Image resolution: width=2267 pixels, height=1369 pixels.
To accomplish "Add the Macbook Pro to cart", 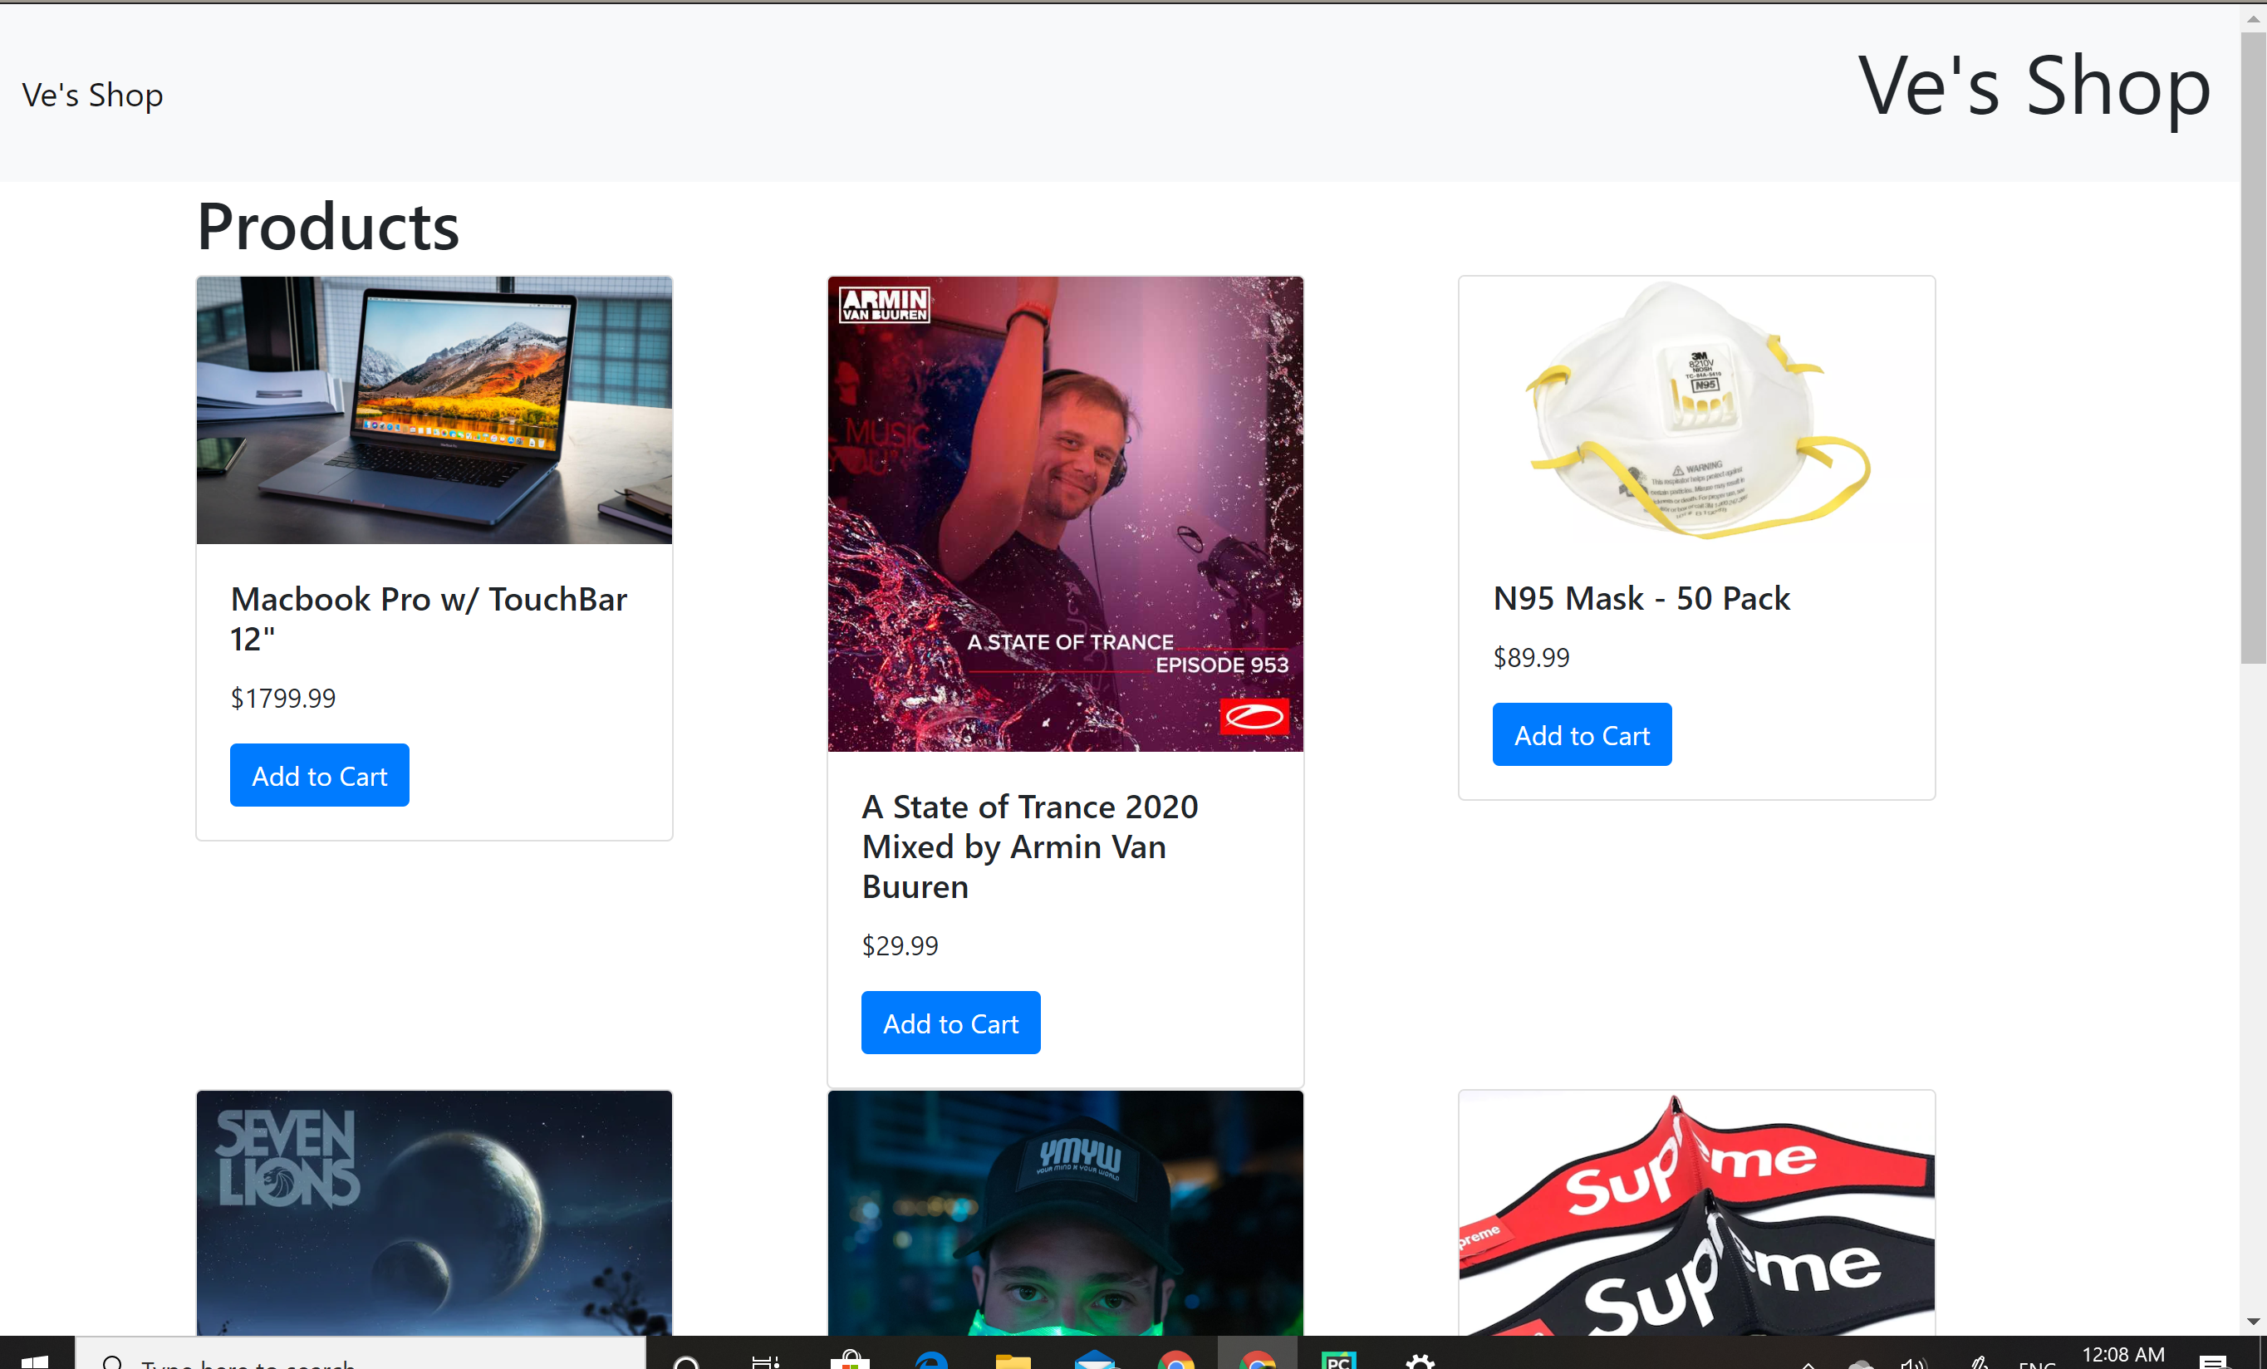I will (319, 775).
